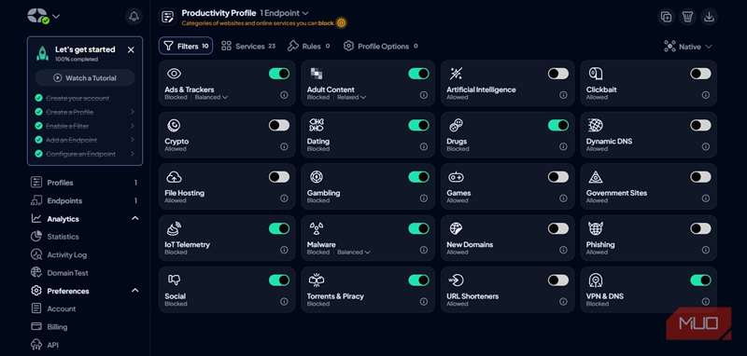Click the File Hosting cloud icon
The image size is (747, 356).
174,177
